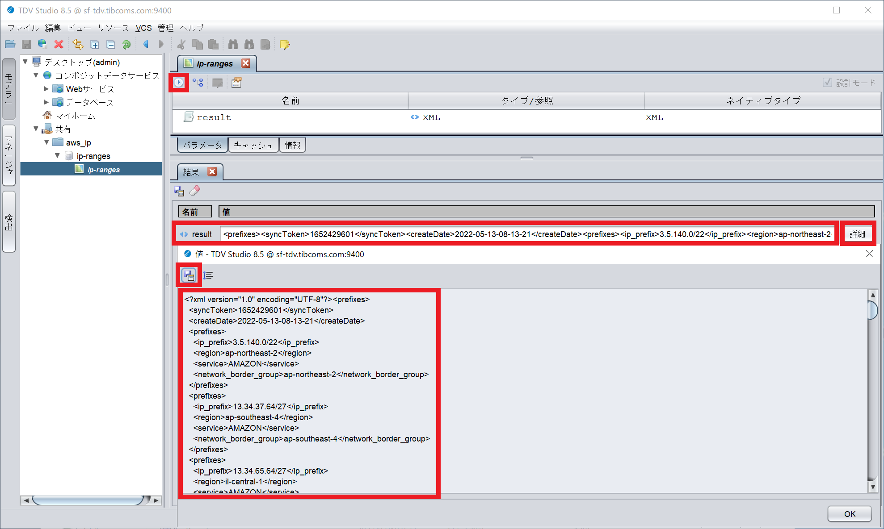Click the forward arrow toolbar icon
The width and height of the screenshot is (884, 529).
point(161,44)
